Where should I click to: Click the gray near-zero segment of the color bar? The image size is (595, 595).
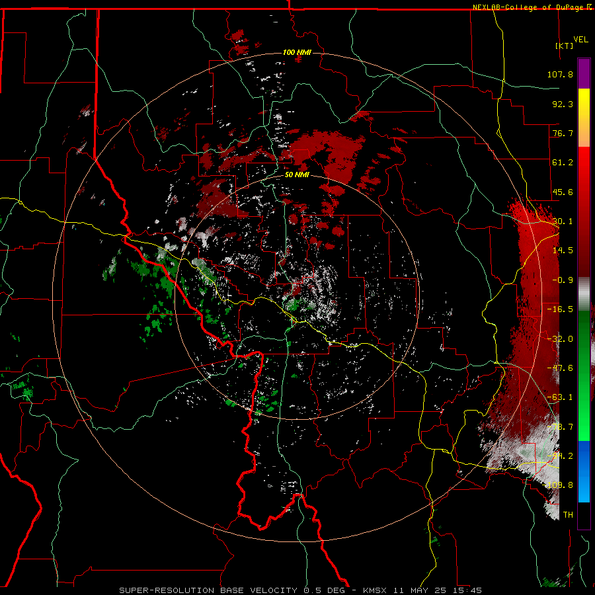(x=584, y=294)
